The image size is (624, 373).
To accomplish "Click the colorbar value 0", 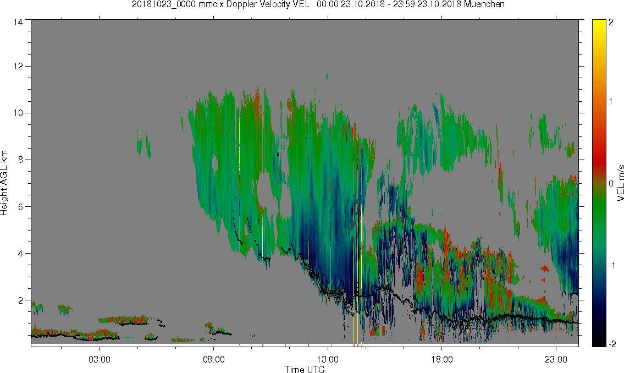I will tap(611, 183).
